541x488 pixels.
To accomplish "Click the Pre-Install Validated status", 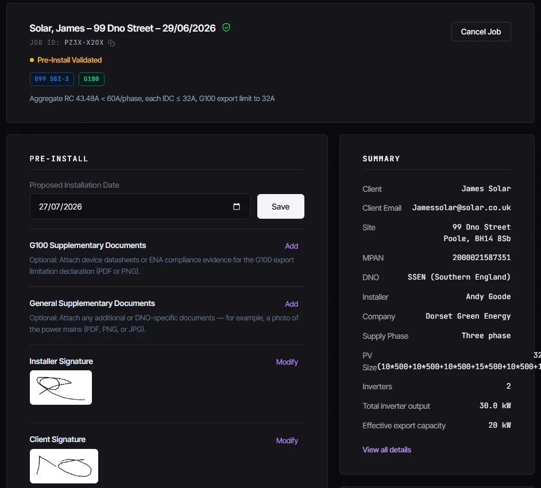I will (66, 60).
